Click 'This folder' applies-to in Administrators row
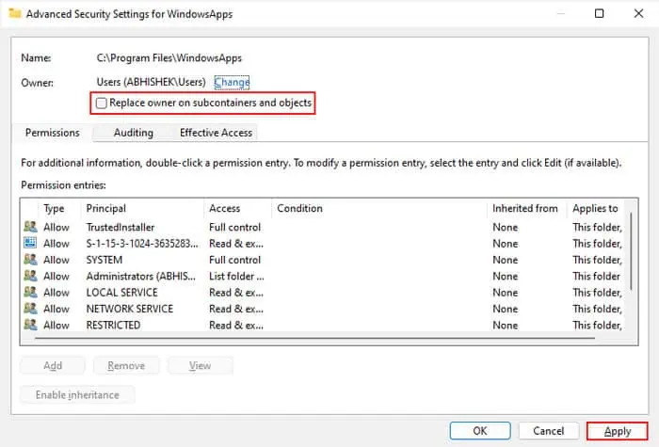 596,277
